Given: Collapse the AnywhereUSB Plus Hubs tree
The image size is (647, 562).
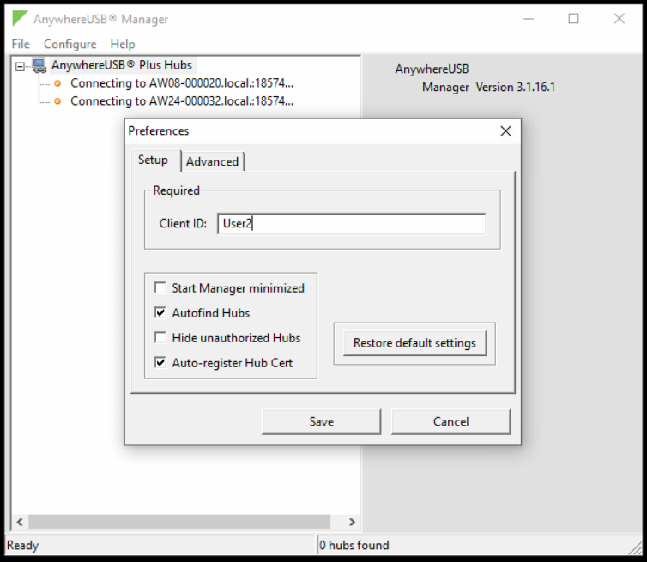Looking at the screenshot, I should coord(20,66).
